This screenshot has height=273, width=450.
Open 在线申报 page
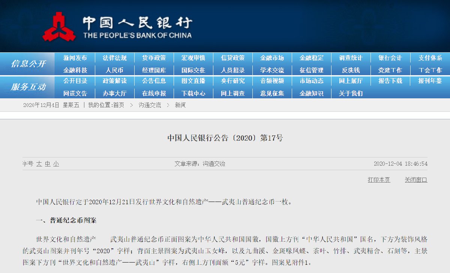pyautogui.click(x=154, y=93)
